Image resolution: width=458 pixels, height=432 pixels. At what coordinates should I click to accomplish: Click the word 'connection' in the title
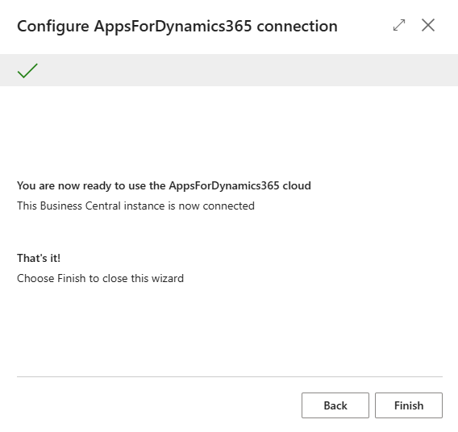[x=297, y=27]
